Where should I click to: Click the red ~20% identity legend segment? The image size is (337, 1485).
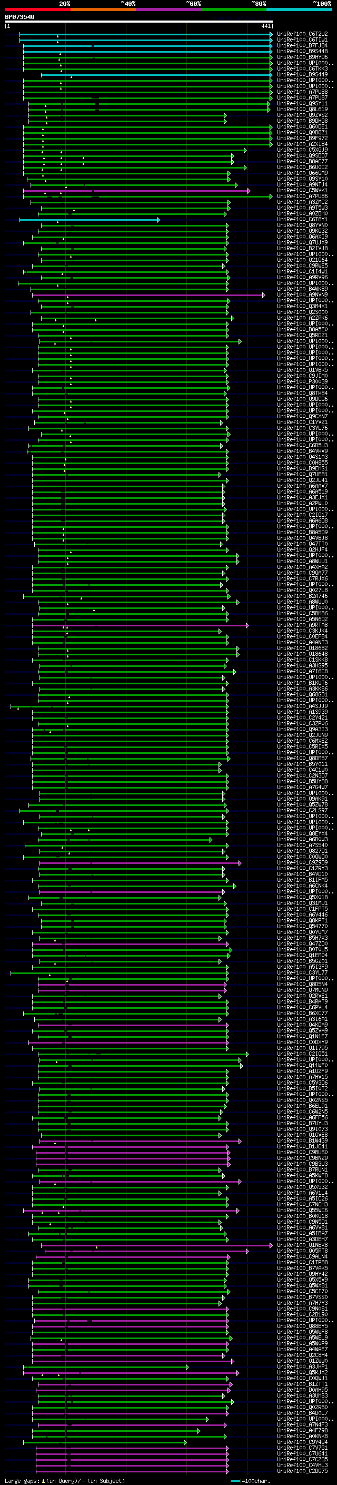point(37,10)
